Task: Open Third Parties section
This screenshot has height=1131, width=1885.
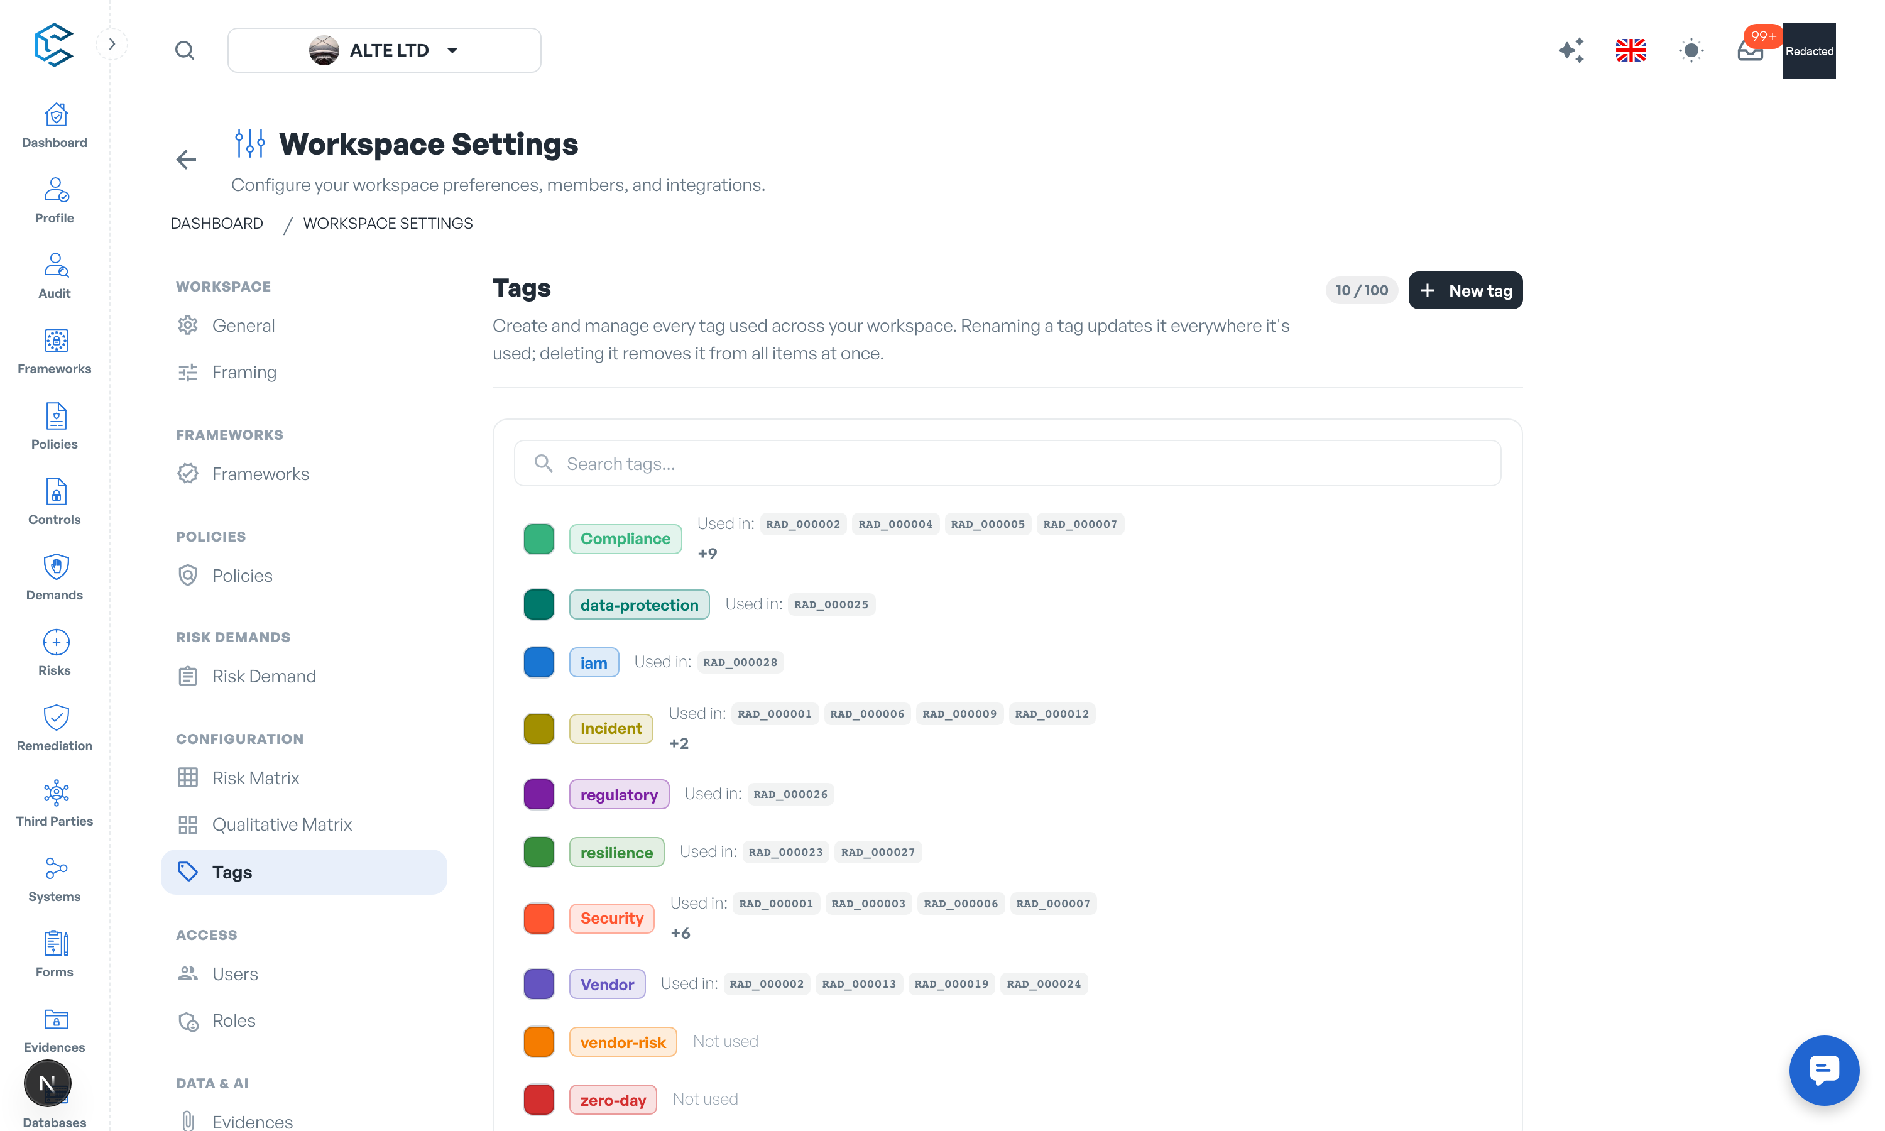Action: tap(55, 805)
